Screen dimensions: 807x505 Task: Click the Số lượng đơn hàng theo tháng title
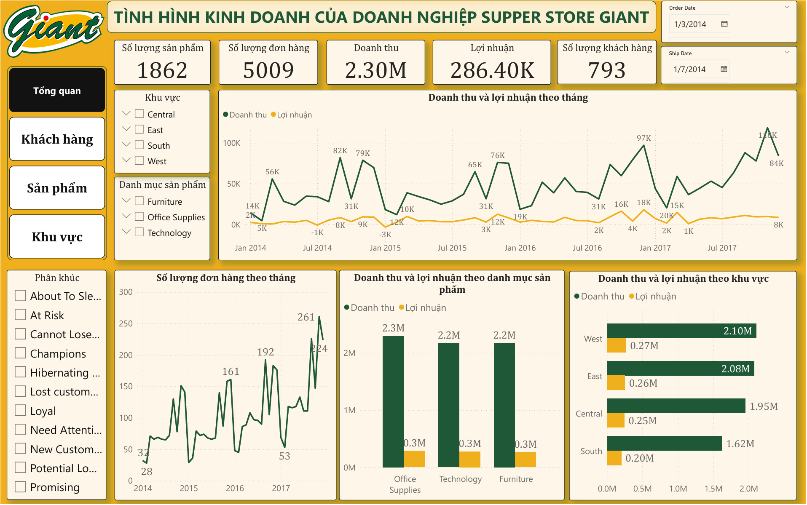click(226, 278)
